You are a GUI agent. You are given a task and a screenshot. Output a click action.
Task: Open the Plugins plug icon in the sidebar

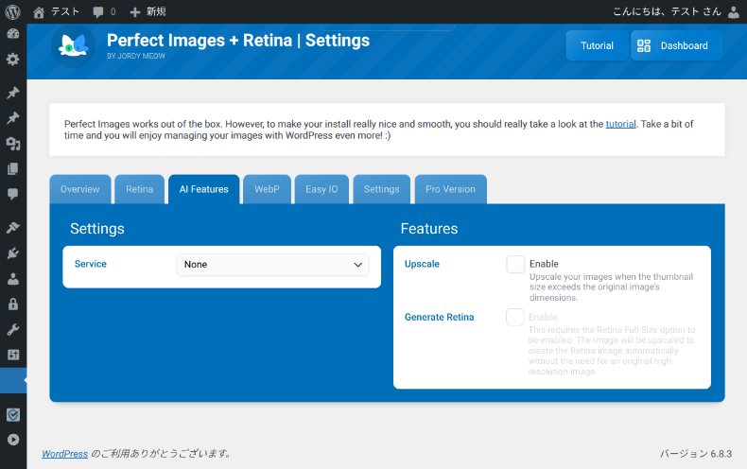pos(13,253)
